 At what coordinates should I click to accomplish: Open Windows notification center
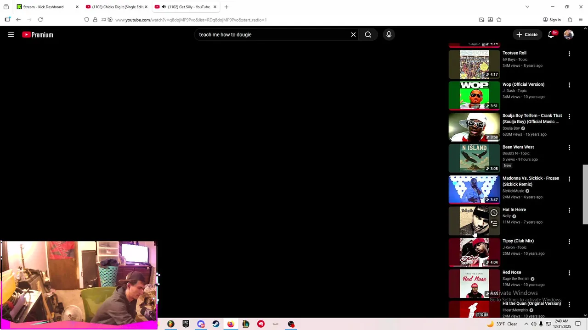point(578,324)
